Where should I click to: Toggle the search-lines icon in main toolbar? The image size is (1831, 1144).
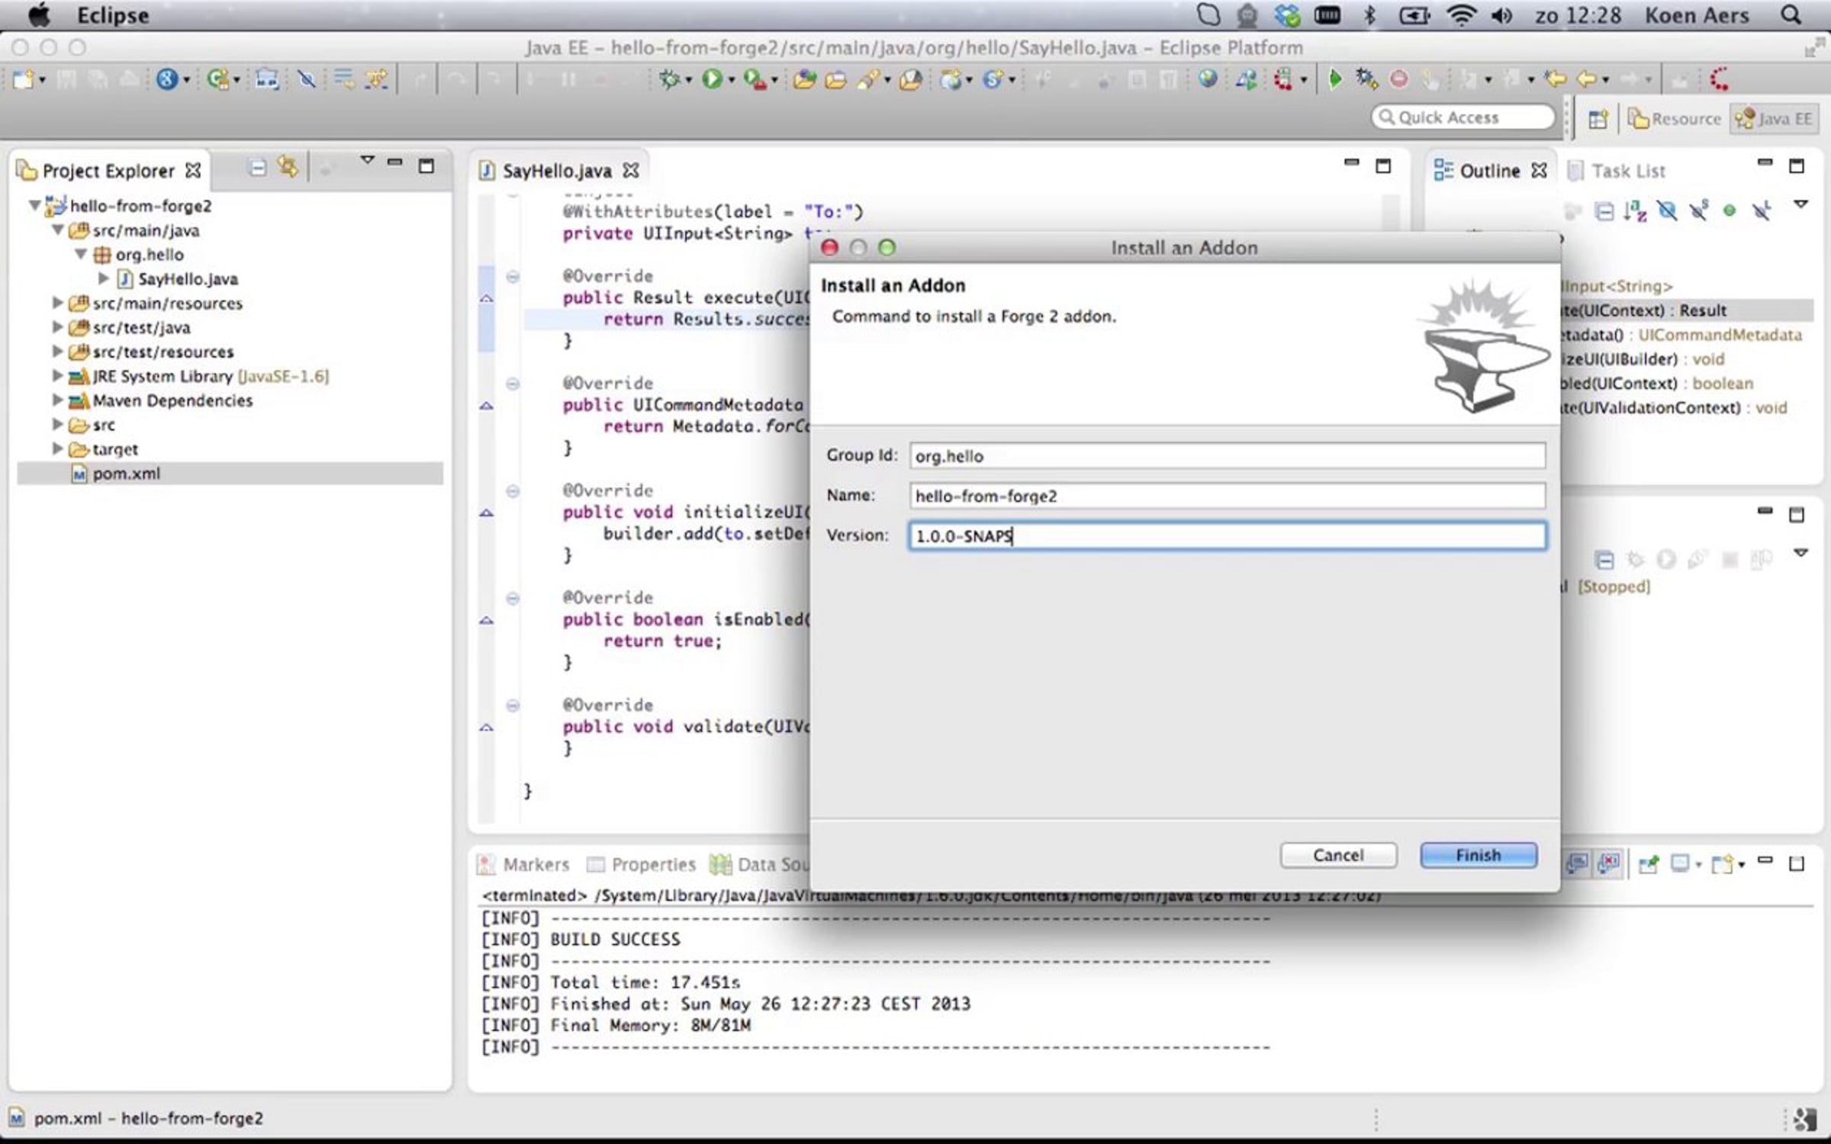tap(344, 79)
